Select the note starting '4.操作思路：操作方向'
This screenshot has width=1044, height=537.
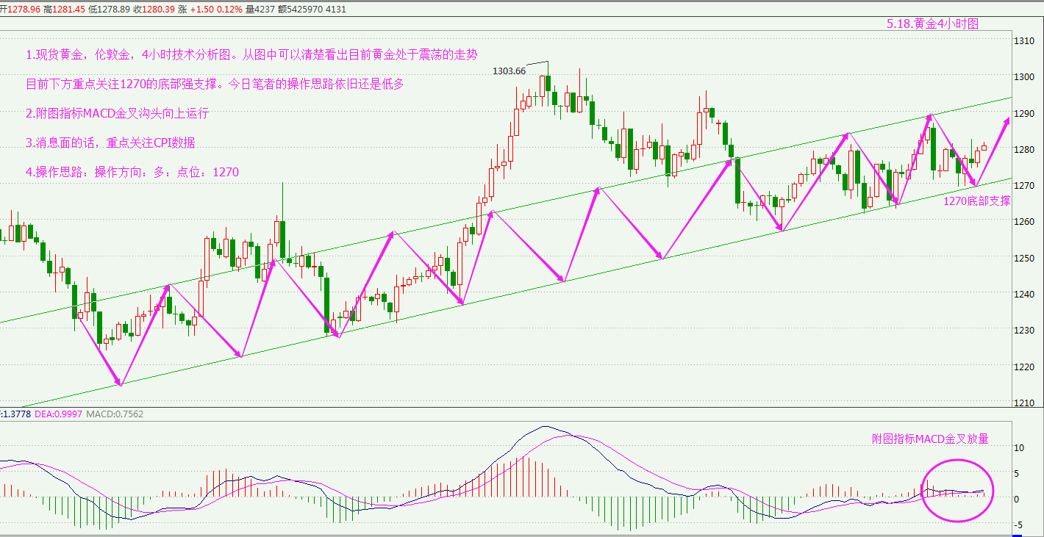click(132, 172)
